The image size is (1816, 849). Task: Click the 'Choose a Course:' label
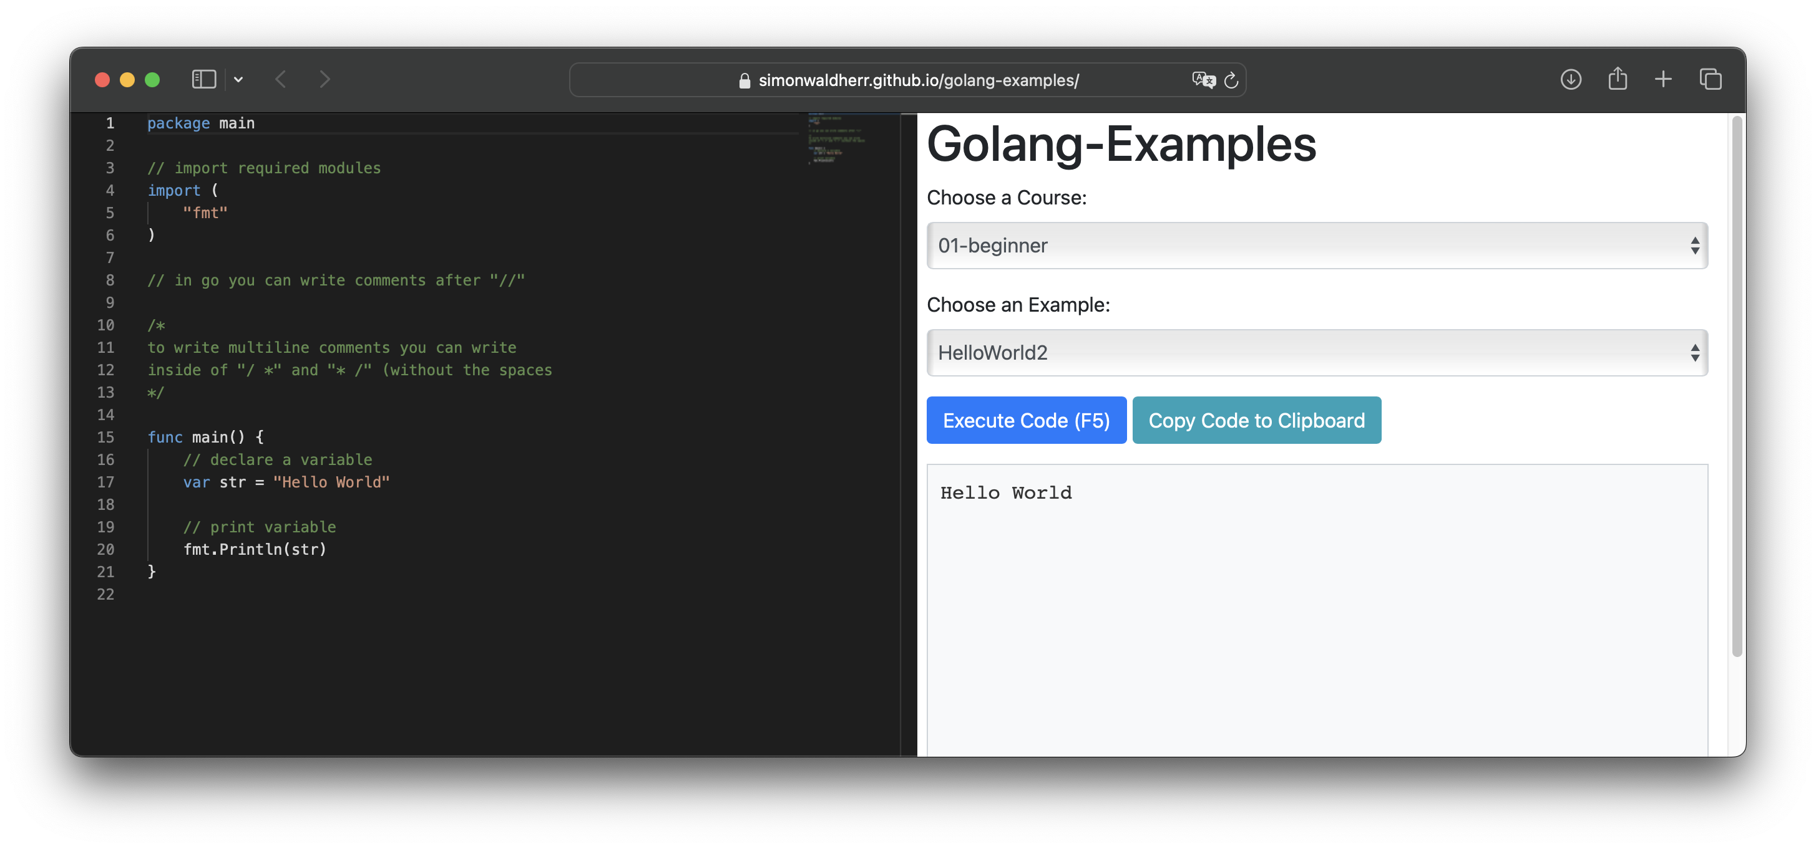click(1006, 198)
